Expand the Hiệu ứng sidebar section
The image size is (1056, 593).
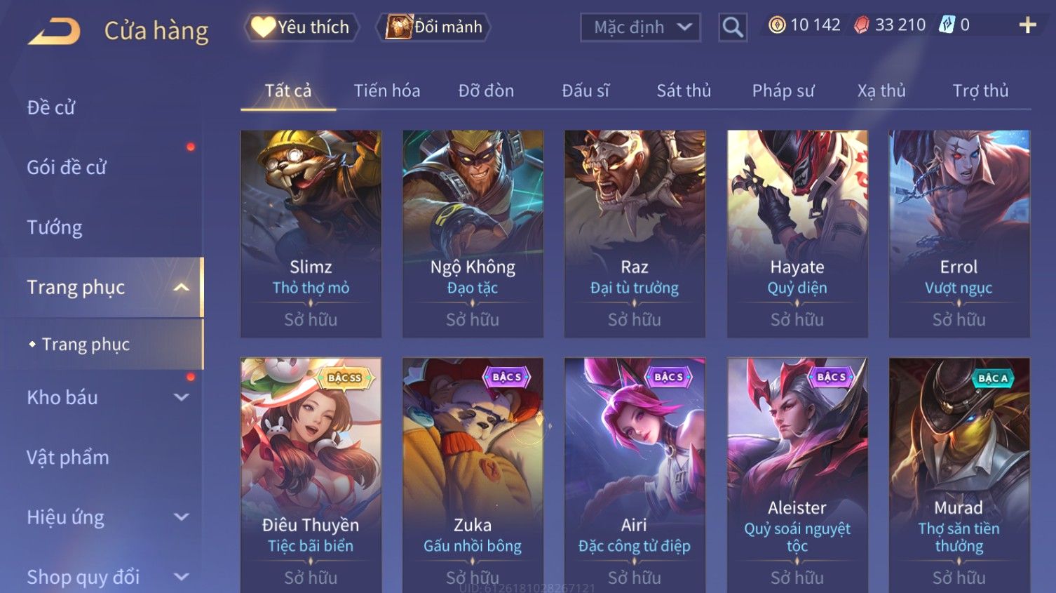[x=182, y=517]
